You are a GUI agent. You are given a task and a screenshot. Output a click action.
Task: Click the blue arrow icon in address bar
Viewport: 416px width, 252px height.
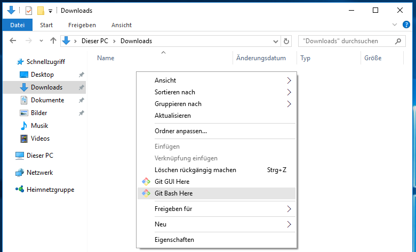click(66, 41)
